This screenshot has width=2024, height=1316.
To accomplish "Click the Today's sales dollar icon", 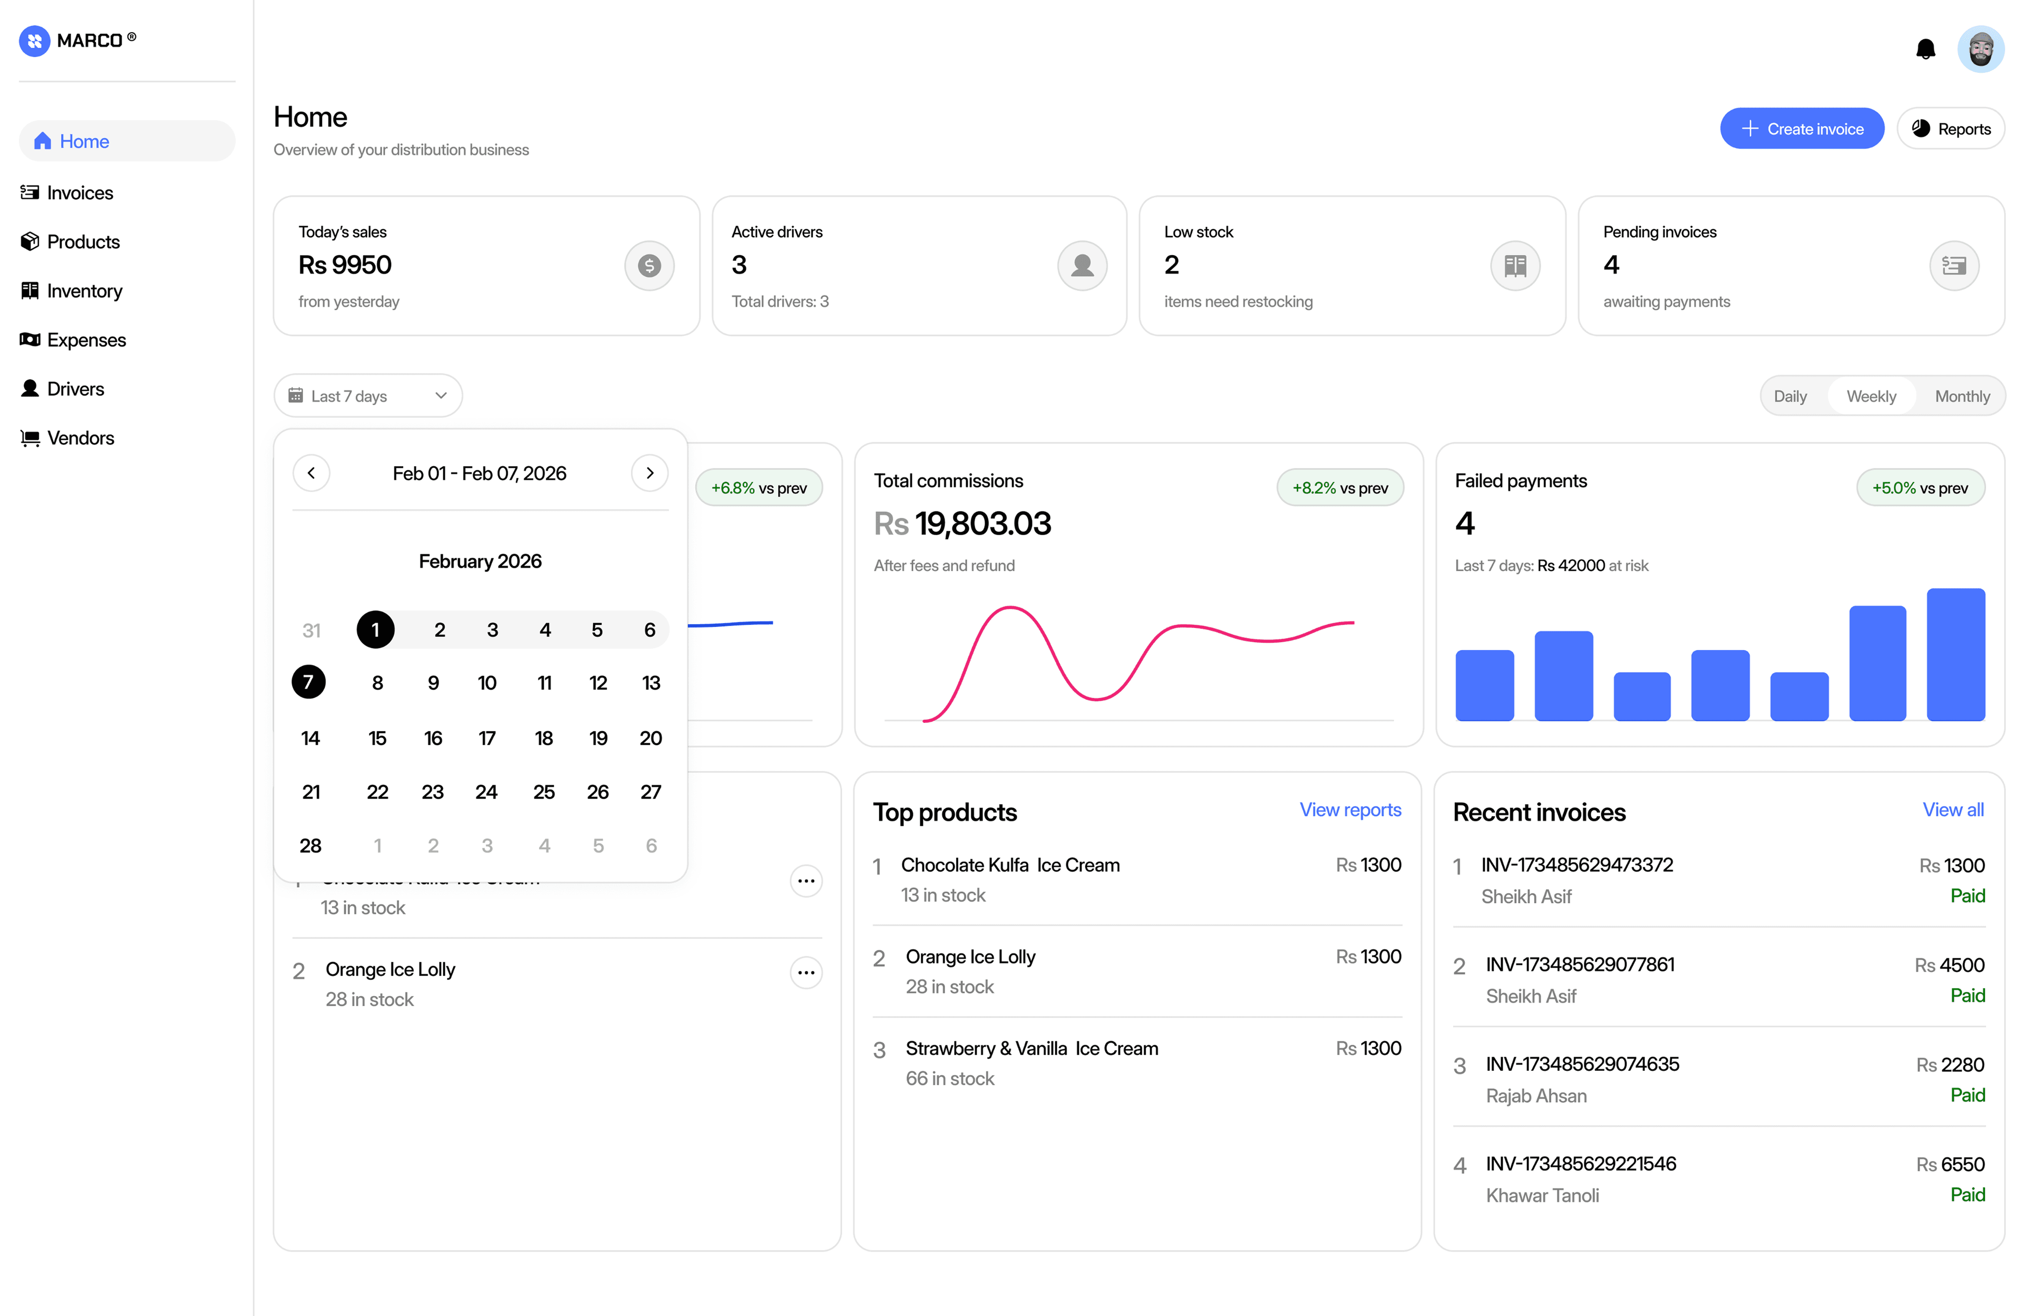I will (x=649, y=265).
